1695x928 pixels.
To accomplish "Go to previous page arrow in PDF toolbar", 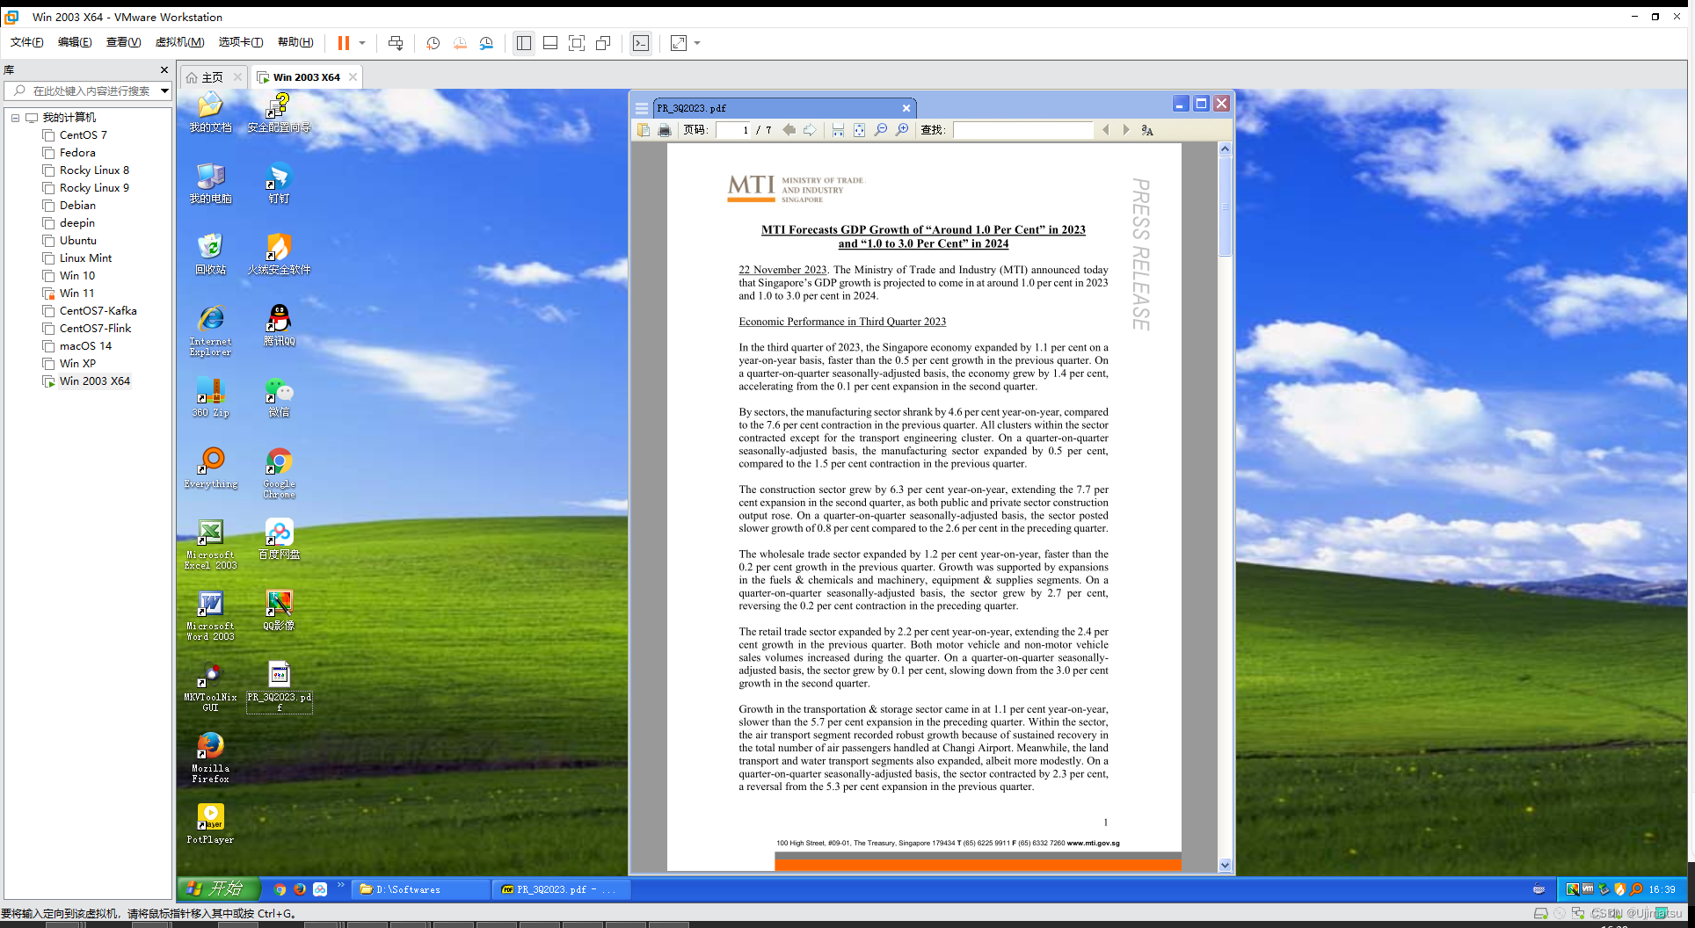I will 789,130.
